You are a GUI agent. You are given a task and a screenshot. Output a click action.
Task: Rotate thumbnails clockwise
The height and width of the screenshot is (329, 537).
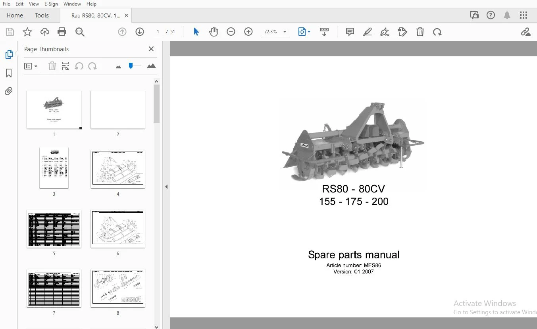[92, 66]
